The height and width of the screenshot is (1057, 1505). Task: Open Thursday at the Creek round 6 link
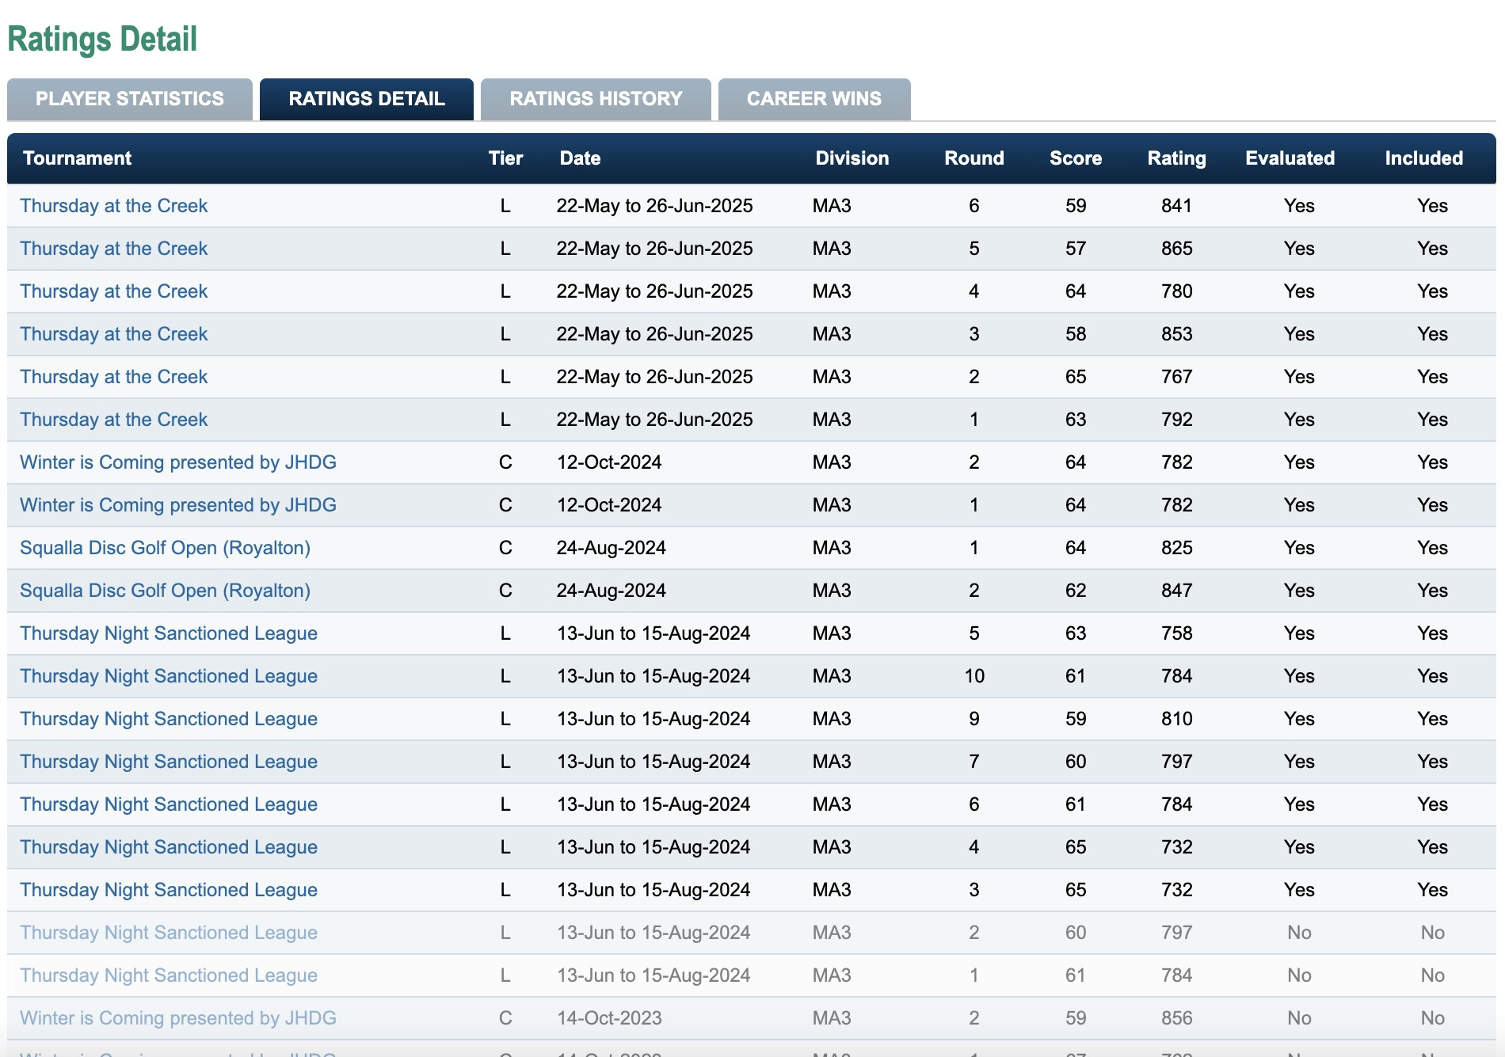tap(113, 206)
